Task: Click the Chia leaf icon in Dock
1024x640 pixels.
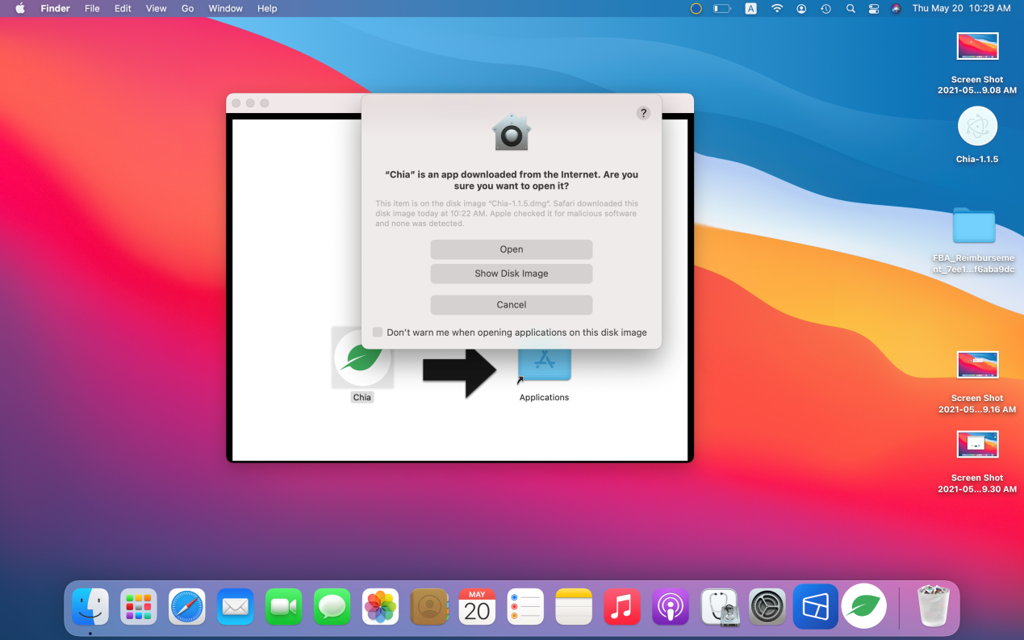Action: (864, 606)
